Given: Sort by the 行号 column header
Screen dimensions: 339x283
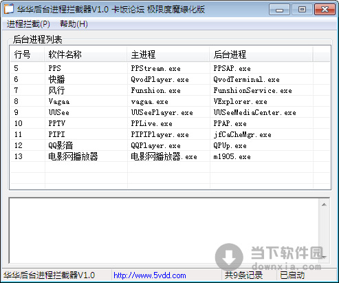Looking at the screenshot, I should click(x=28, y=54).
